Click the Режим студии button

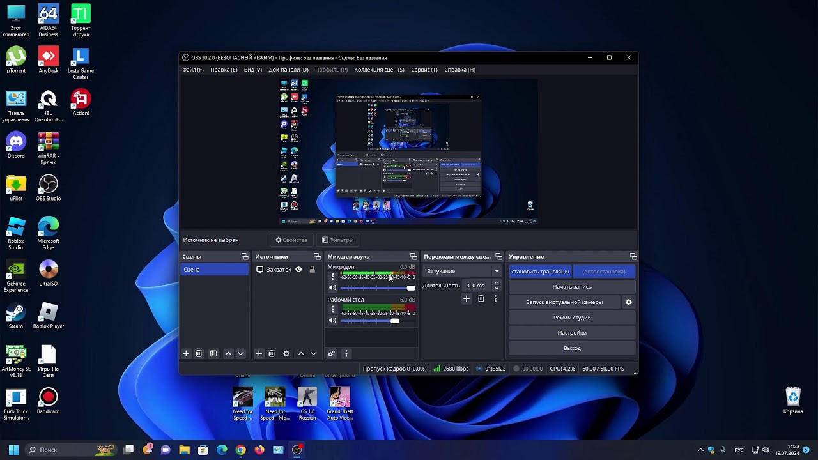pos(572,318)
